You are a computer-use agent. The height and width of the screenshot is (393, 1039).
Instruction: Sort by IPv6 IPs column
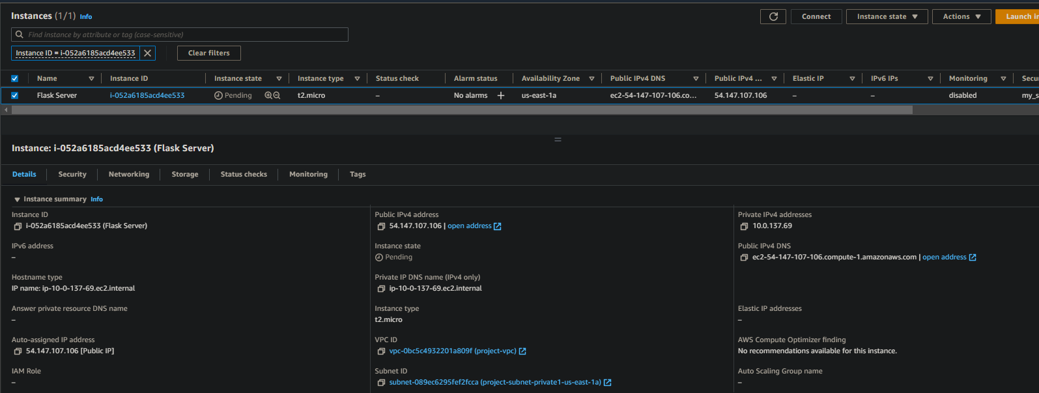(x=930, y=79)
